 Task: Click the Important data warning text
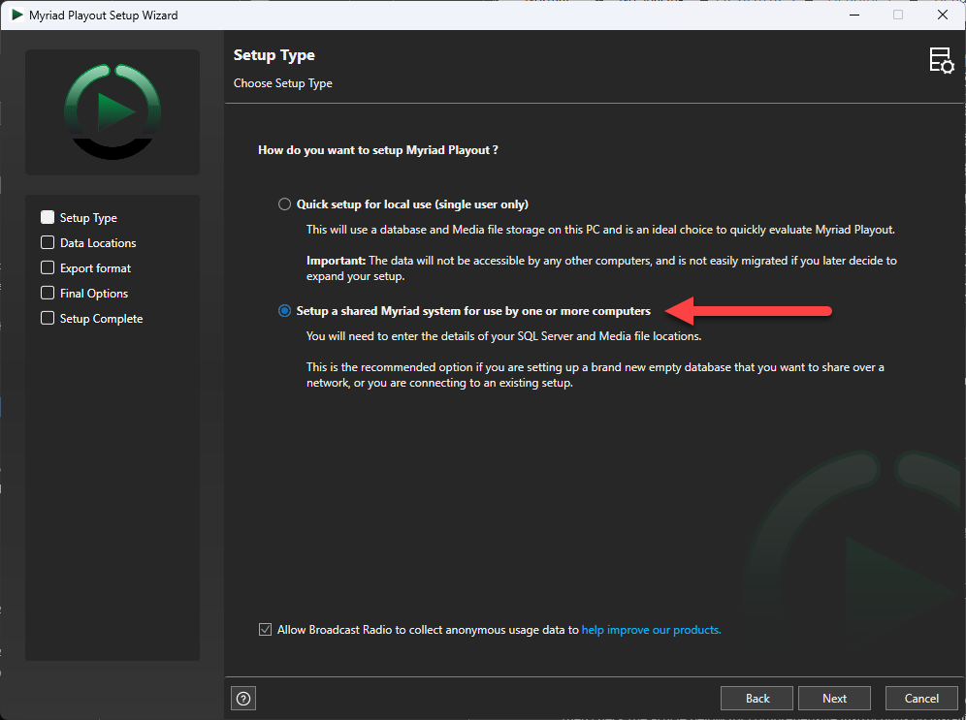click(601, 268)
